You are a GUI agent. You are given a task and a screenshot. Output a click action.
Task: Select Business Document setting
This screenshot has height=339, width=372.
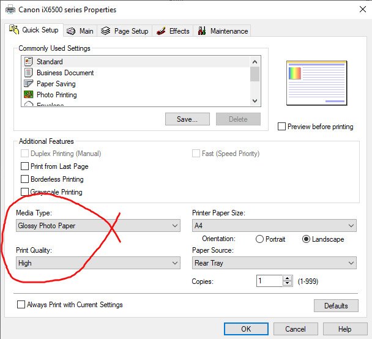pyautogui.click(x=136, y=73)
